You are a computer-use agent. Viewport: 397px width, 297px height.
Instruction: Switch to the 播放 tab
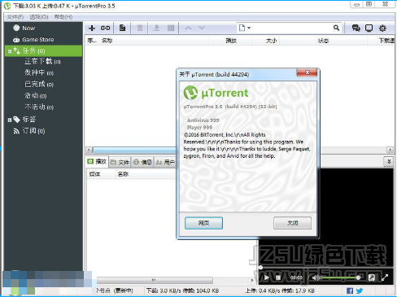[x=97, y=162]
